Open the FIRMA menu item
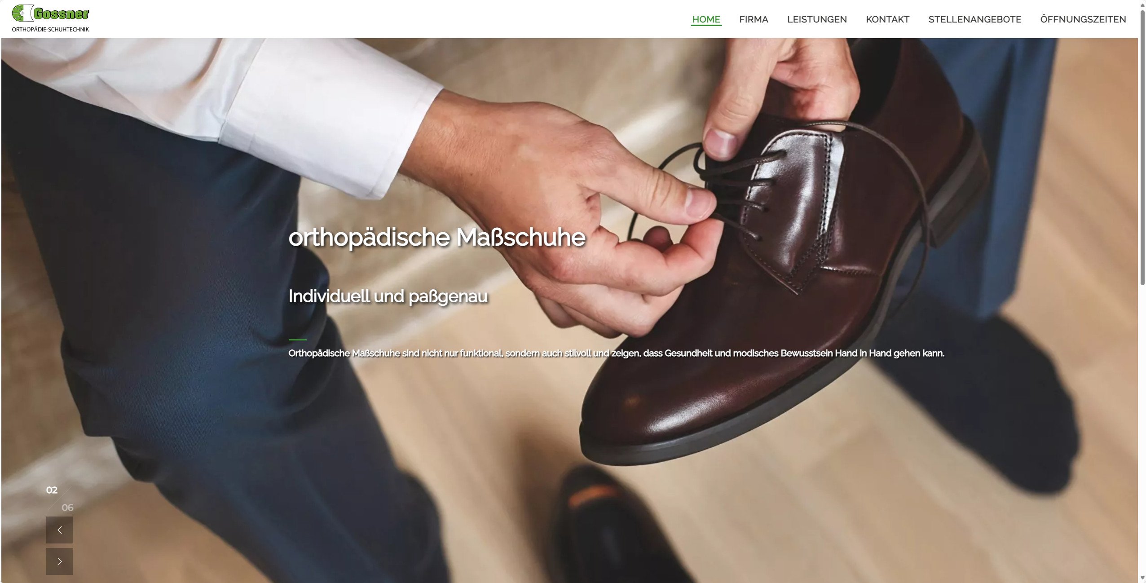The height and width of the screenshot is (583, 1146). click(x=754, y=19)
